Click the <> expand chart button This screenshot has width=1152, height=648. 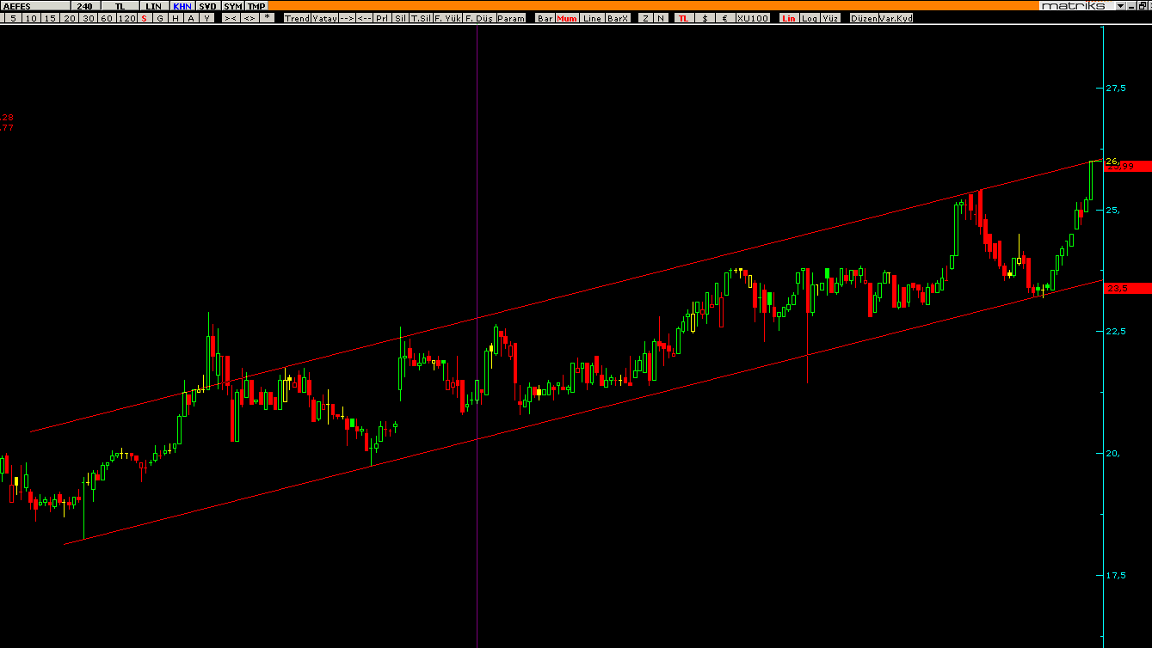pos(249,18)
